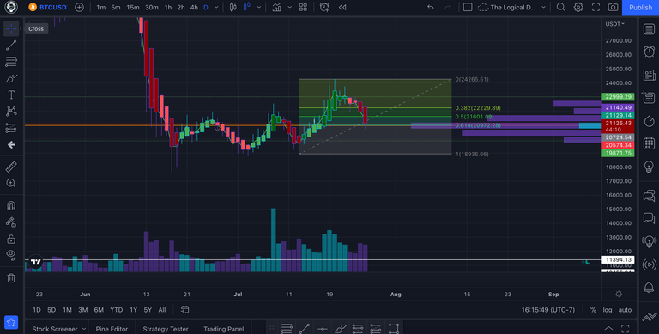The image size is (659, 334).
Task: Select the D daily timeframe
Action: click(206, 7)
